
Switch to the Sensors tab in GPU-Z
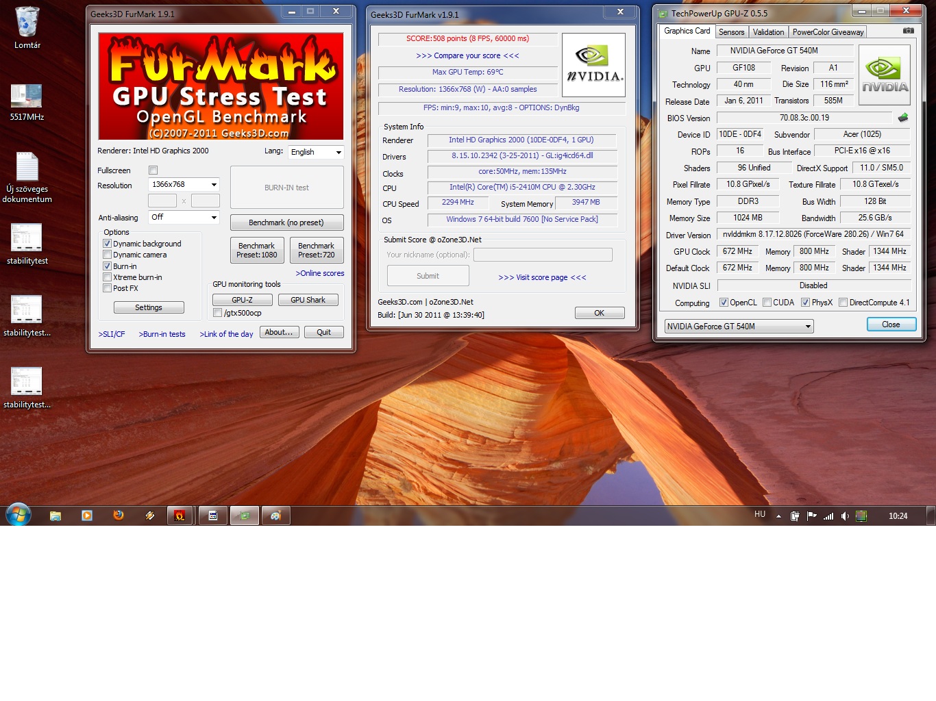[731, 32]
